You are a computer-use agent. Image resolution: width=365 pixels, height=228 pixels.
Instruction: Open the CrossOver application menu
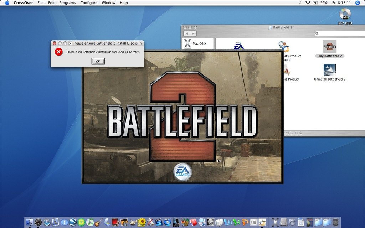pos(23,3)
